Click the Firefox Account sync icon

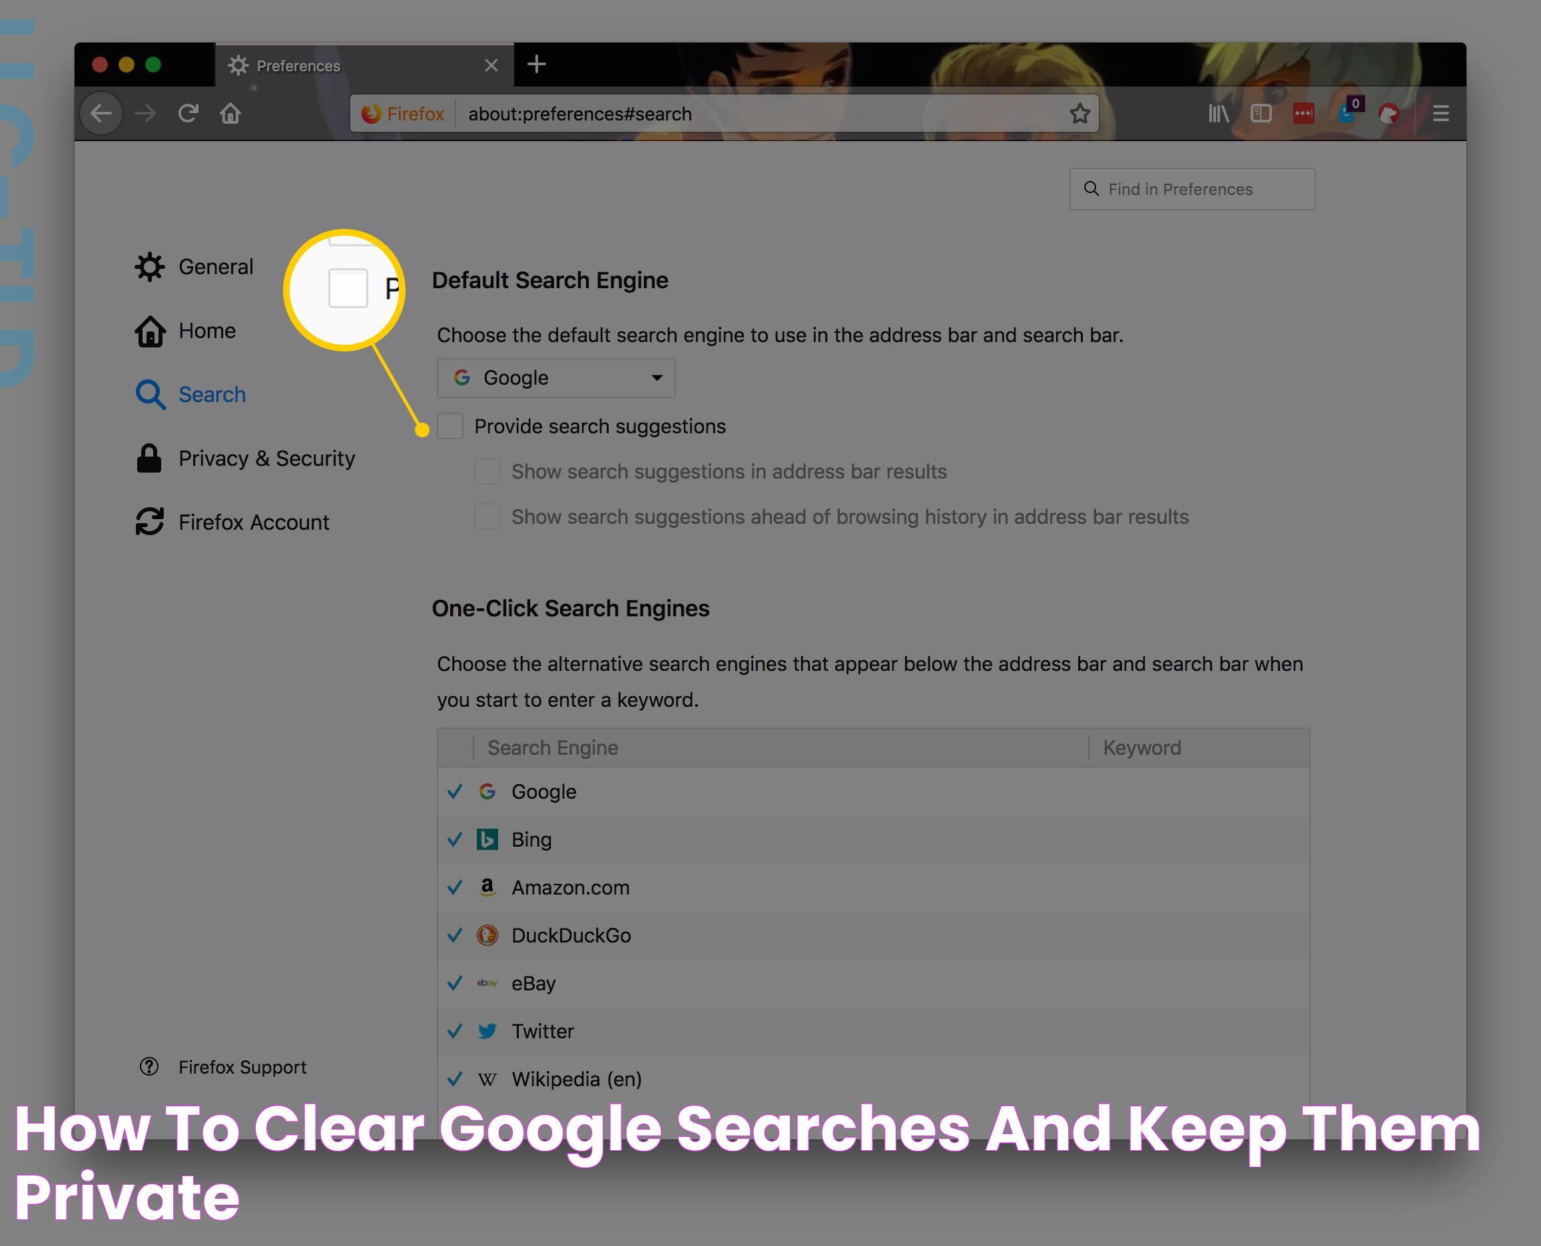(x=150, y=521)
